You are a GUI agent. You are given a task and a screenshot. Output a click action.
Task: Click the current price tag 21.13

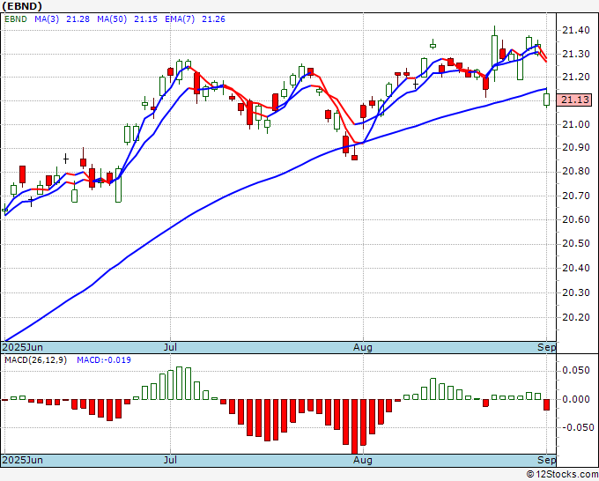[x=574, y=100]
